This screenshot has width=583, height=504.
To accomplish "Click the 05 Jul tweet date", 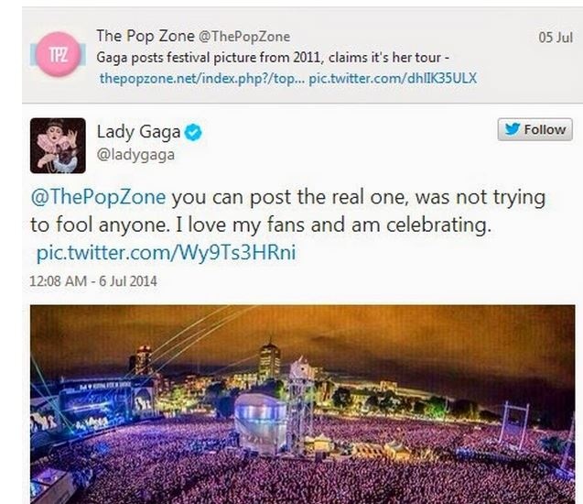I will 556,38.
